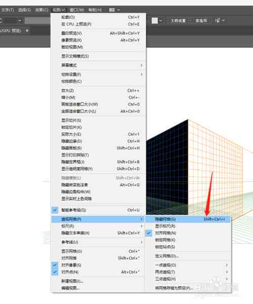Open the left toolbar dropdown arrow
Screen dimensions: 253x304
[x=20, y=21]
